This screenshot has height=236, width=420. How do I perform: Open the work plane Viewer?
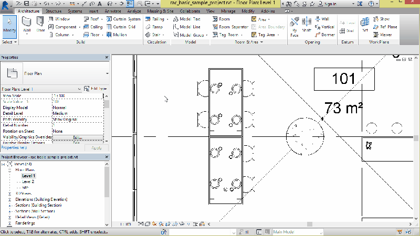[x=383, y=35]
